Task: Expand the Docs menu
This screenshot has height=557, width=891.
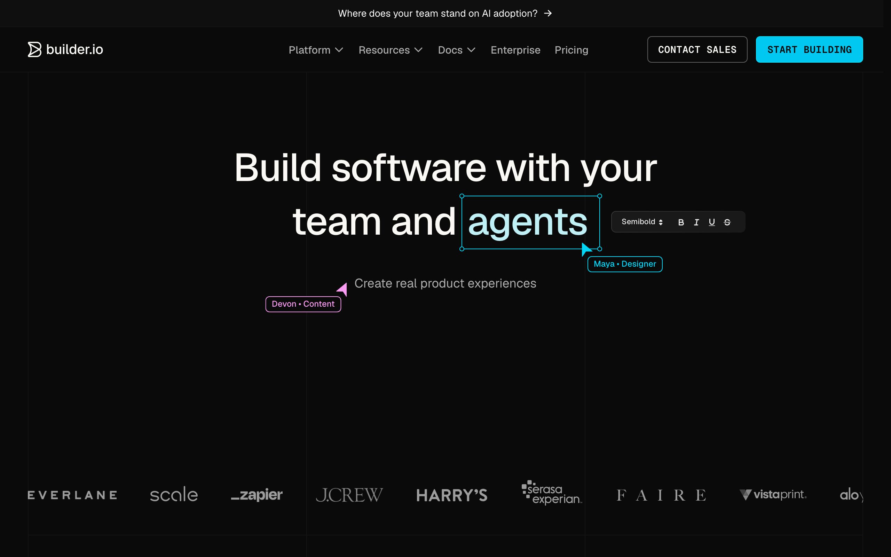Action: click(x=457, y=50)
